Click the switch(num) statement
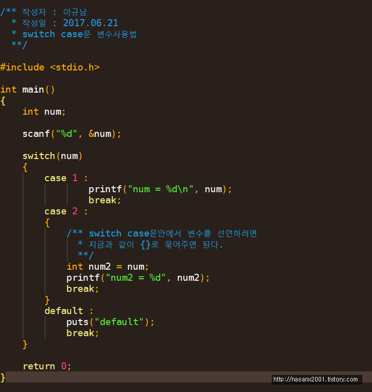 [52, 156]
